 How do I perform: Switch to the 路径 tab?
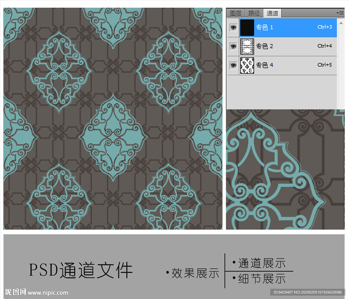254,13
